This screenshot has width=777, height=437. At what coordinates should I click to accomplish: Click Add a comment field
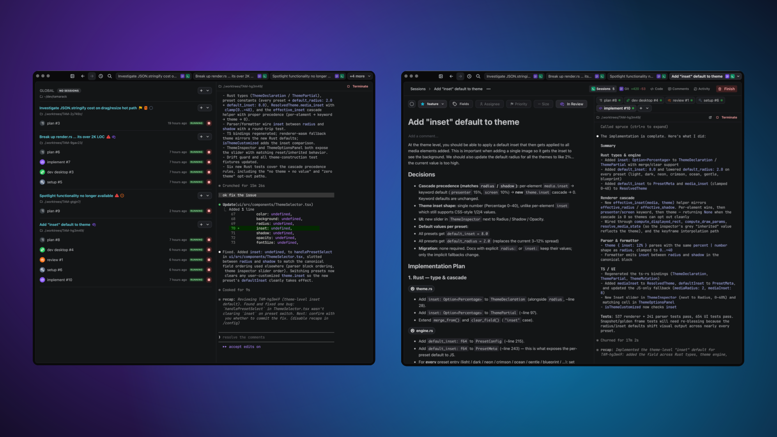point(423,136)
